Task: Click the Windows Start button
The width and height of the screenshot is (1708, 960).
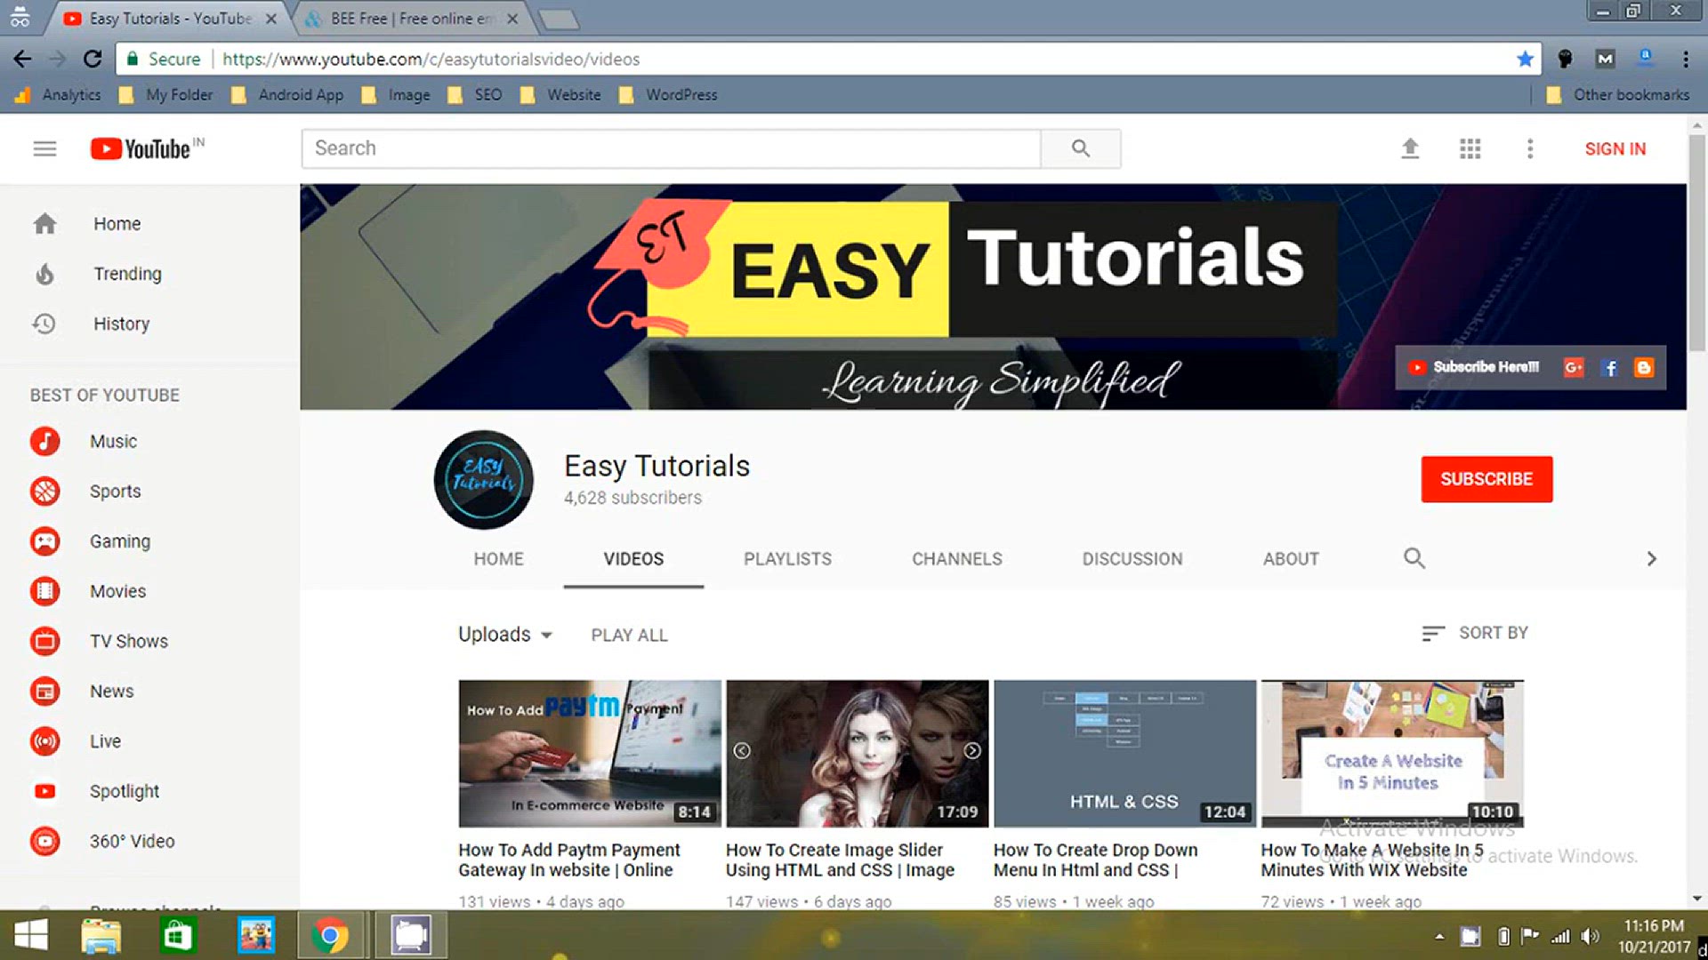Action: click(31, 935)
